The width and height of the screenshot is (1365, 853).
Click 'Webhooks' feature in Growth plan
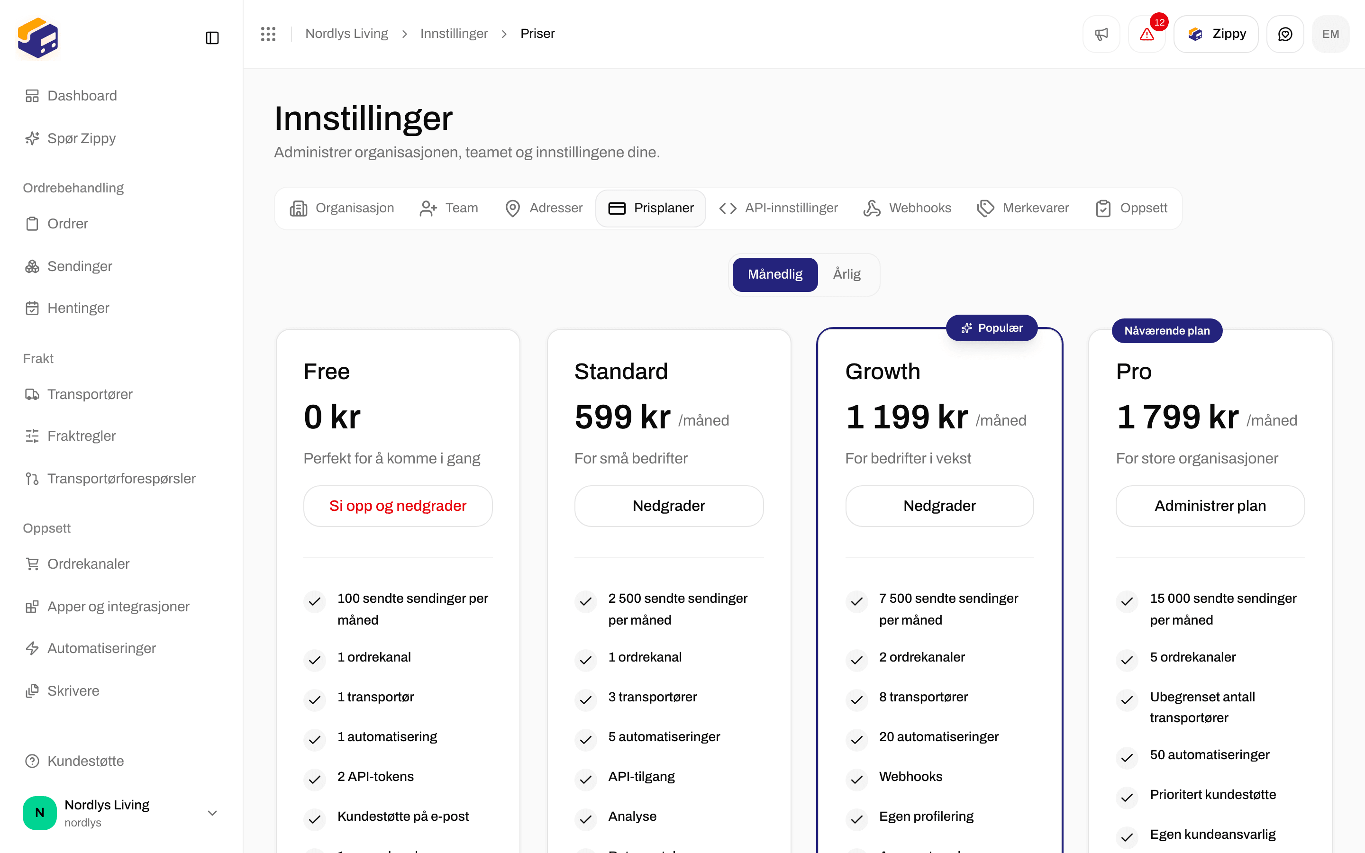[x=910, y=776]
